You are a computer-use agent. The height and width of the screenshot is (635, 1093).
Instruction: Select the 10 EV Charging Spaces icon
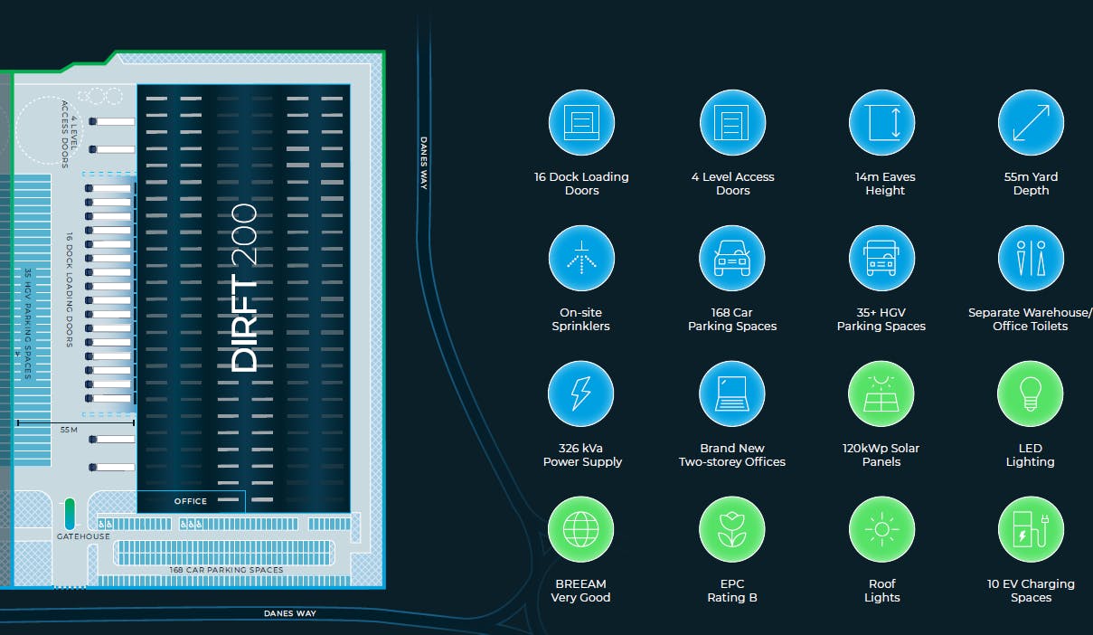click(x=1031, y=530)
